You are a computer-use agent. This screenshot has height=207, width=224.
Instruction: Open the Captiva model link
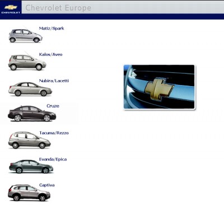tap(47, 185)
